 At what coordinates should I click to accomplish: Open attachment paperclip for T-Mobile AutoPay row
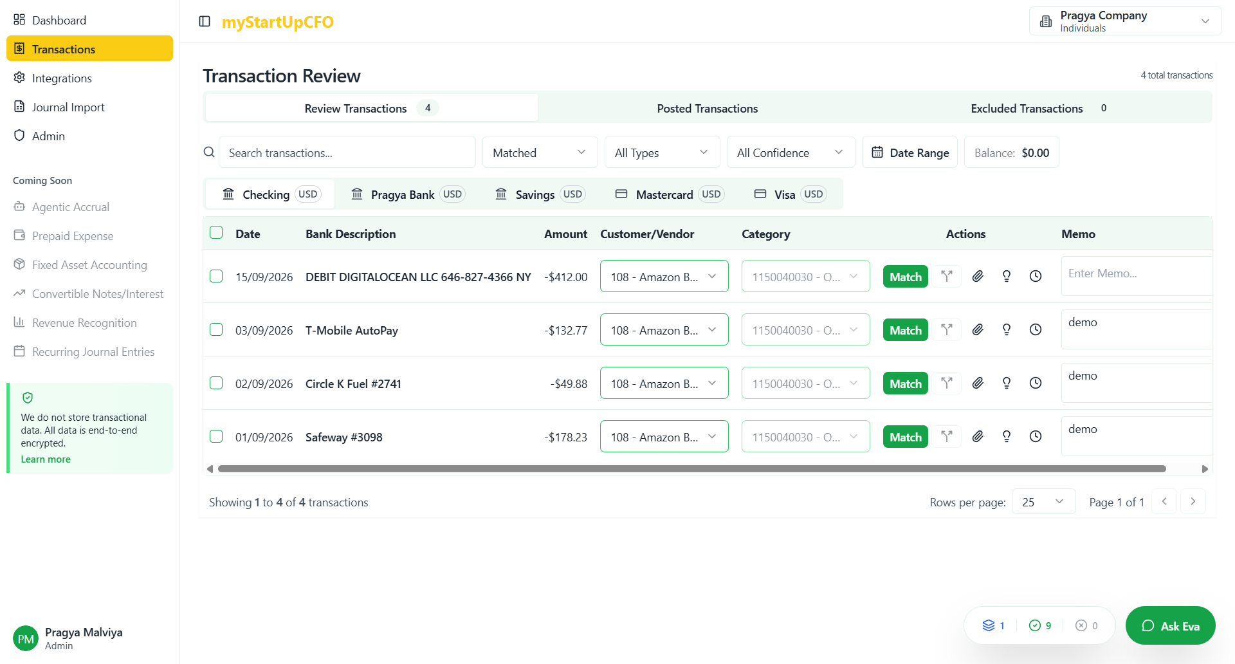point(978,330)
